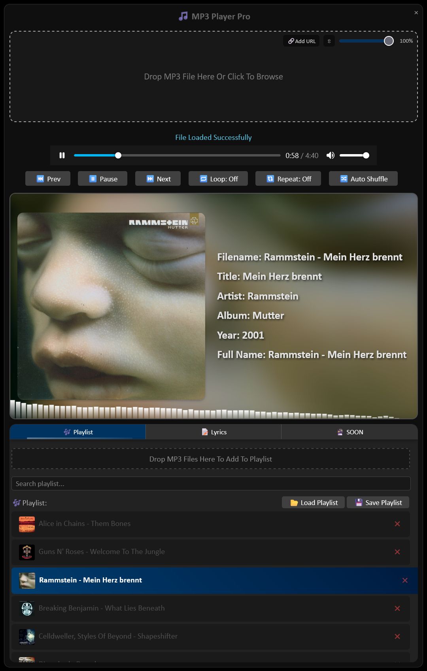The height and width of the screenshot is (671, 427).
Task: Click the Year: 2001 text
Action: coord(240,335)
